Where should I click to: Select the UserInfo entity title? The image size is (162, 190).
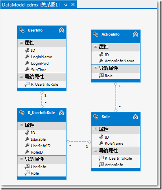click(x=35, y=30)
